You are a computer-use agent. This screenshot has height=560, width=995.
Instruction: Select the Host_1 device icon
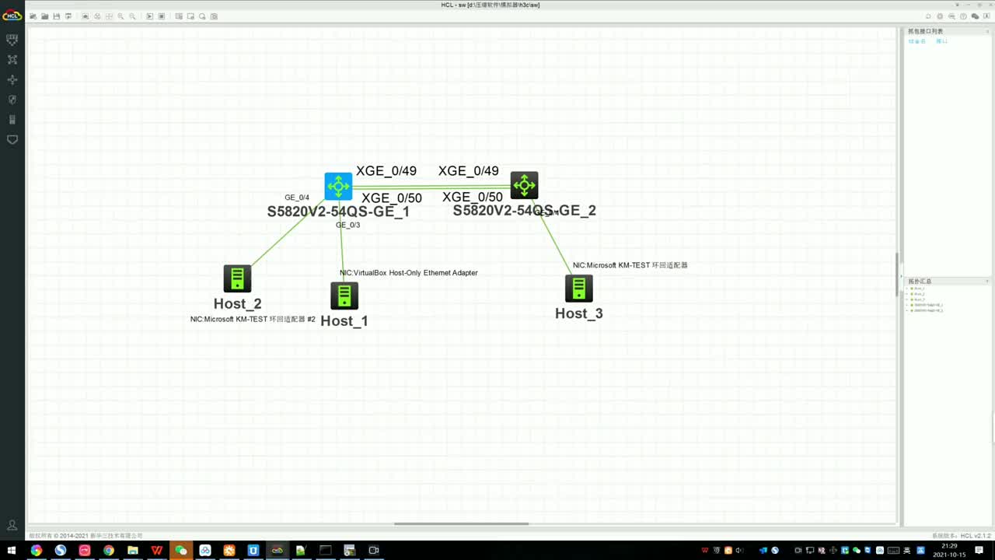344,296
